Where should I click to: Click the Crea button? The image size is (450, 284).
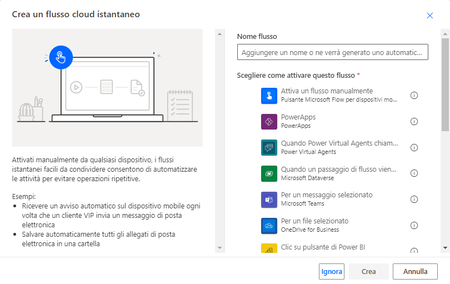click(x=368, y=271)
